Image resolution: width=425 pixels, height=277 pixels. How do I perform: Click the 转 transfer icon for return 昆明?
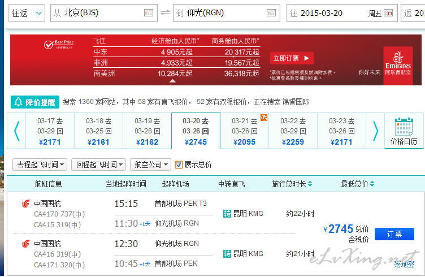tap(227, 254)
